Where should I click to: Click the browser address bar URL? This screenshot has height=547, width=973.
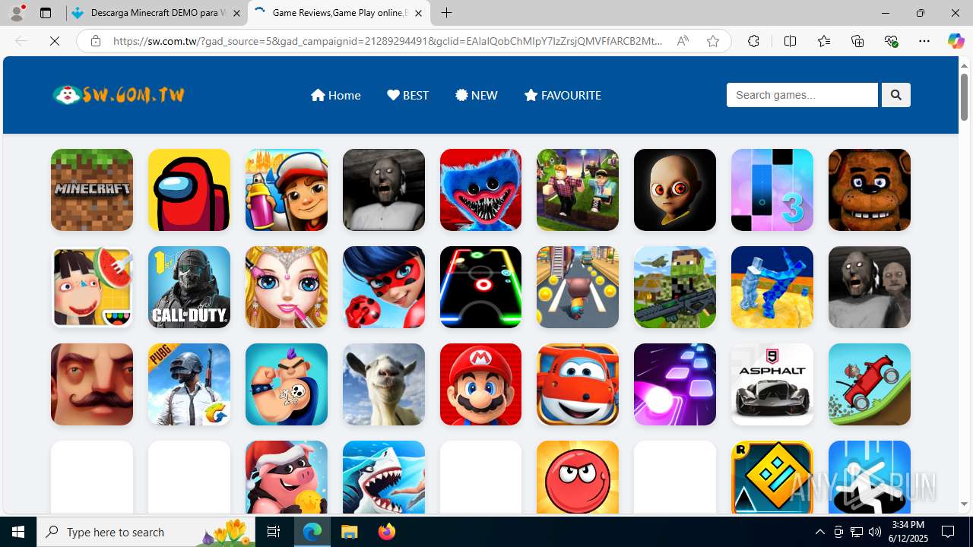coord(388,41)
